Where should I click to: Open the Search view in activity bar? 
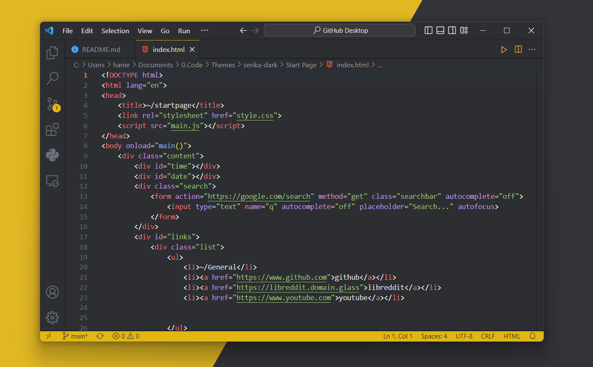pyautogui.click(x=52, y=78)
